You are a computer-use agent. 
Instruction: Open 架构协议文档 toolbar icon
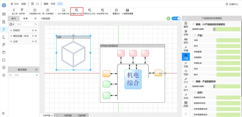click(90, 10)
